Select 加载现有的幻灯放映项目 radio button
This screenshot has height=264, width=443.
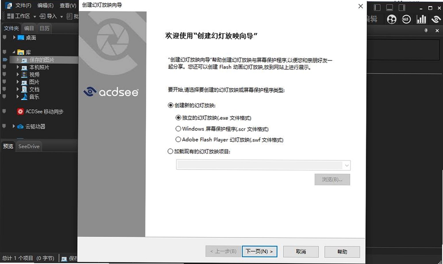[170, 151]
